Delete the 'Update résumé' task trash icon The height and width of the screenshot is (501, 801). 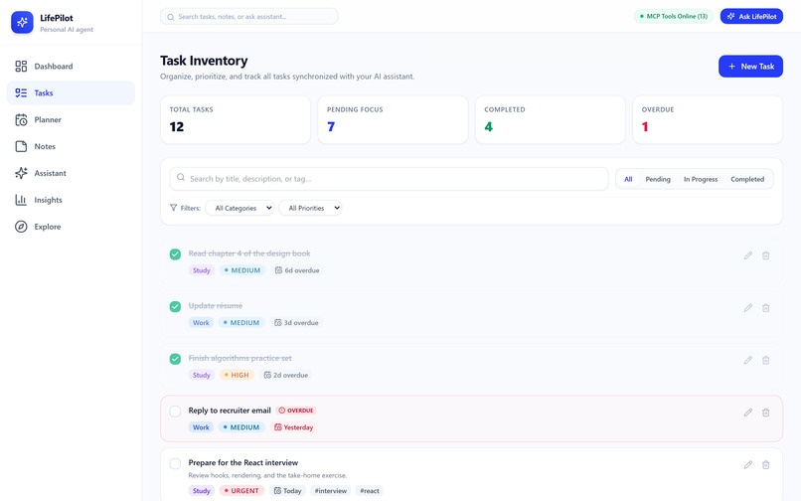tap(766, 308)
